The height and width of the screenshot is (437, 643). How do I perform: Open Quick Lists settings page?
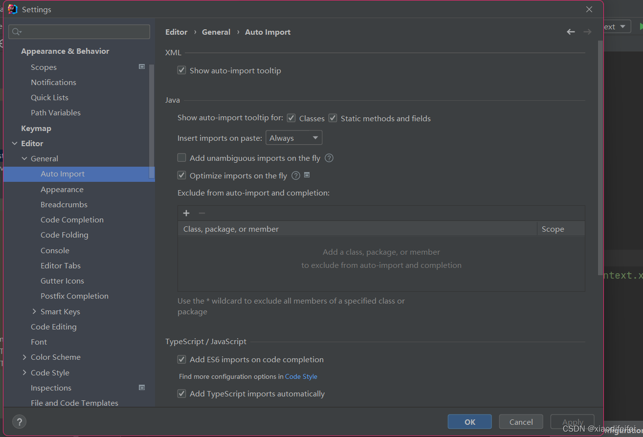click(49, 97)
